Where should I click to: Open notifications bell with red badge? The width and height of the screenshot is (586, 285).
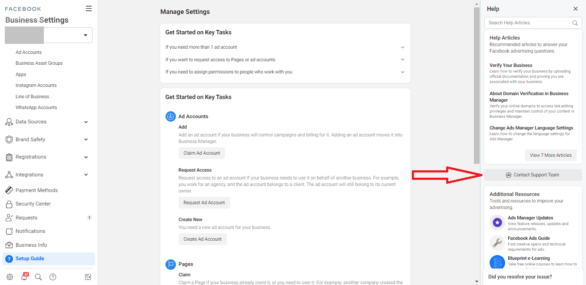[x=24, y=277]
